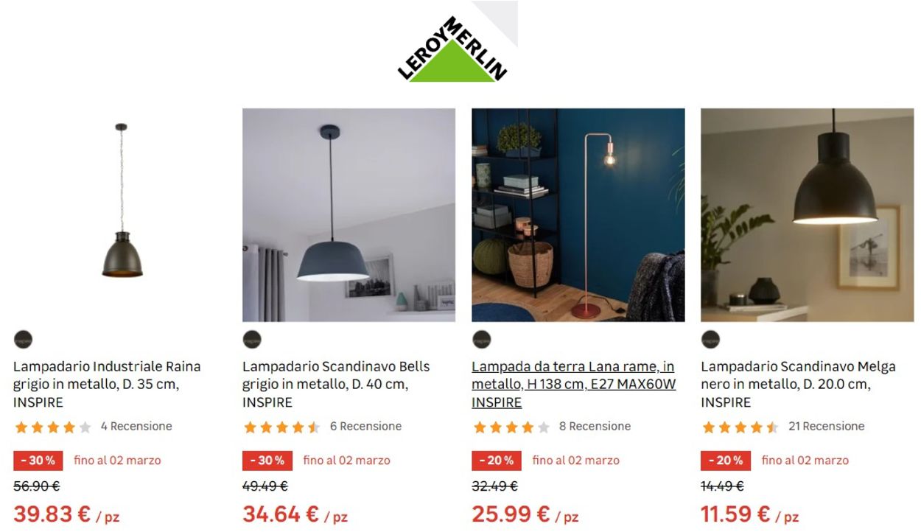View the 21 Recensione reviews link
The height and width of the screenshot is (532, 921).
(x=826, y=427)
